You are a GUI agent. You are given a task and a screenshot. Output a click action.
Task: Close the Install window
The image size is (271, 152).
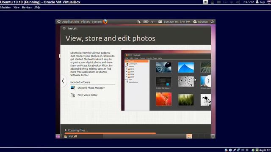tap(64, 28)
